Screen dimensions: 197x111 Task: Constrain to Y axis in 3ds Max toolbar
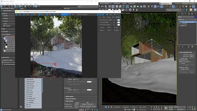point(152,6)
